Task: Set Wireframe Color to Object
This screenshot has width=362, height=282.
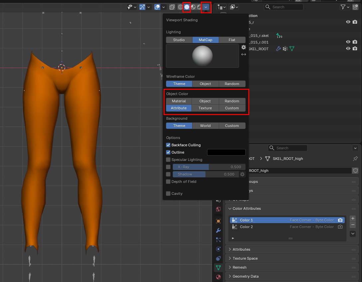Action: point(205,84)
